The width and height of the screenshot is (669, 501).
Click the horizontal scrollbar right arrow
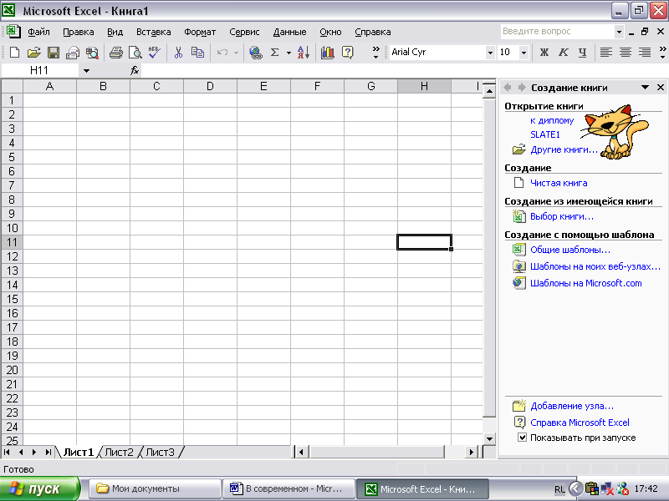click(472, 452)
